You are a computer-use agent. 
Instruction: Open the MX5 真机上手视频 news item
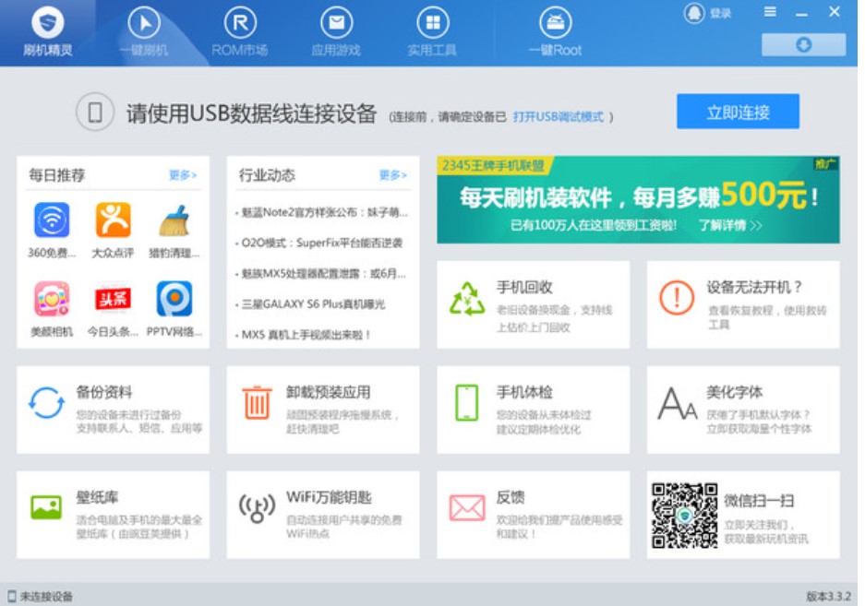tap(305, 335)
